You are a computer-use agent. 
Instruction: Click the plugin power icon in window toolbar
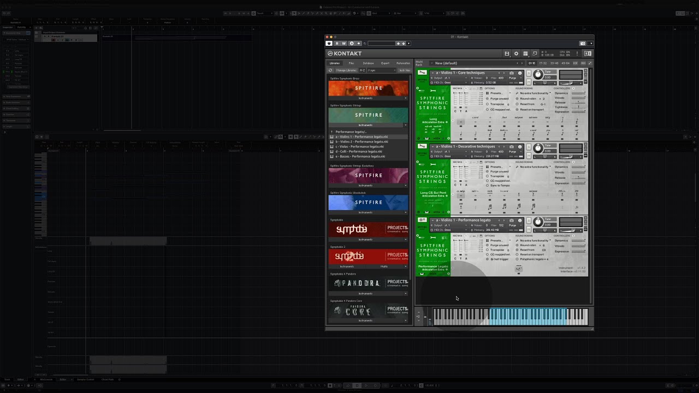[329, 44]
